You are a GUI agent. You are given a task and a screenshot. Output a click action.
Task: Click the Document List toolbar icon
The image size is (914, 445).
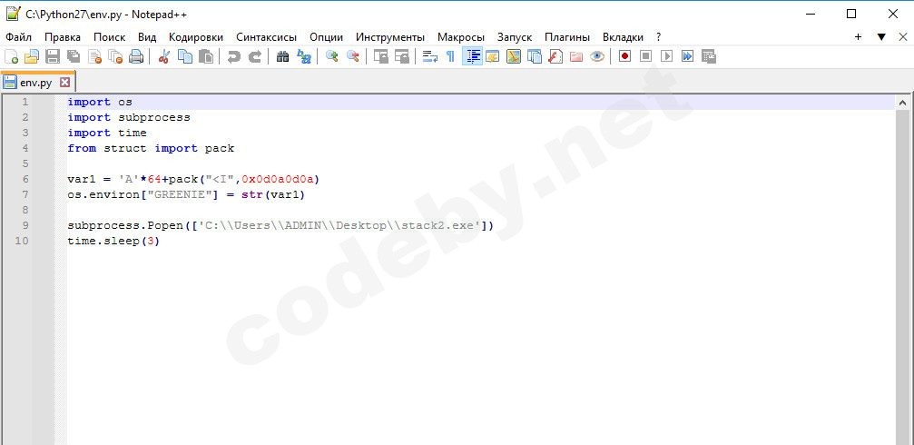pos(535,56)
